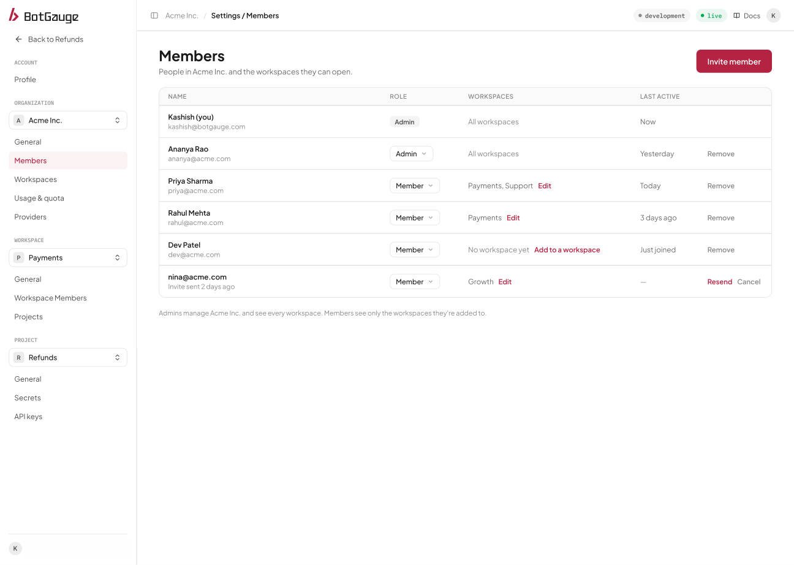This screenshot has height=565, width=794.
Task: Click the Acme Inc. breadcrumb
Action: (x=182, y=15)
